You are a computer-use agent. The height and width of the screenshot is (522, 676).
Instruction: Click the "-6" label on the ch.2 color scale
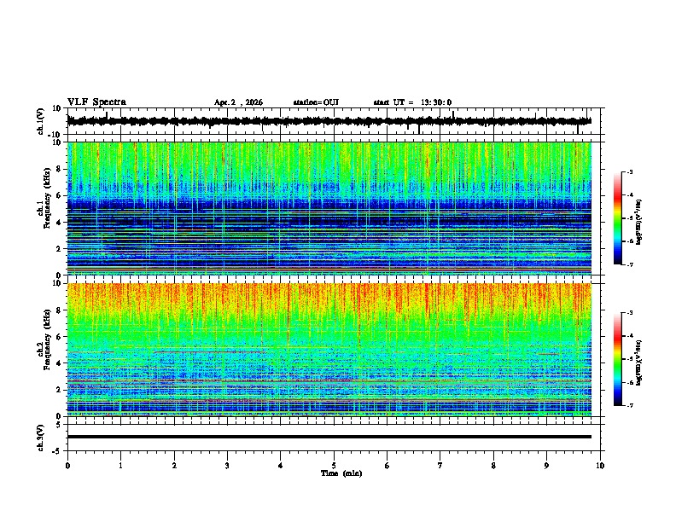click(629, 382)
